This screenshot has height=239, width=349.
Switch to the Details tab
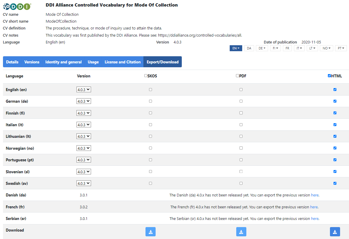[x=12, y=62]
